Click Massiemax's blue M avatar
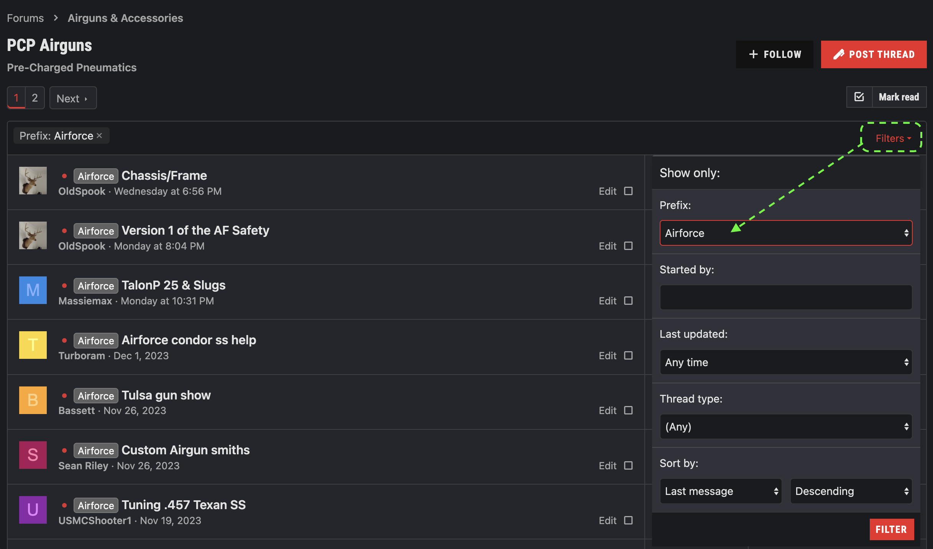933x549 pixels. tap(33, 290)
